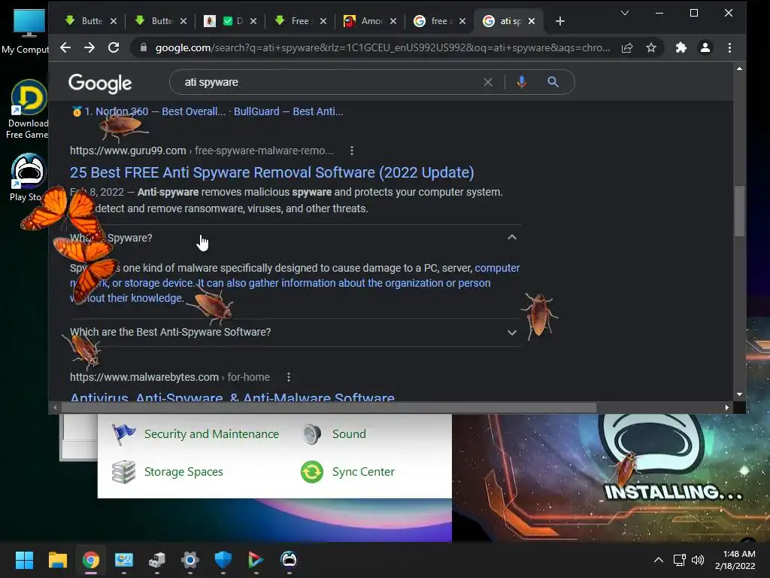Start voice search with the microphone

click(522, 82)
